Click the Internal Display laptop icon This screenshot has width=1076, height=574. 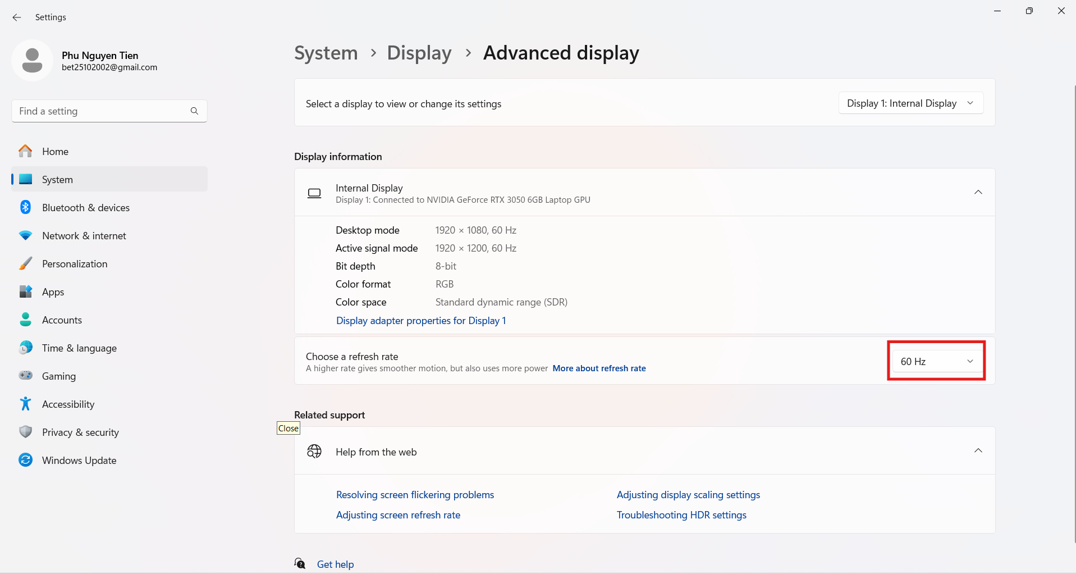coord(314,193)
